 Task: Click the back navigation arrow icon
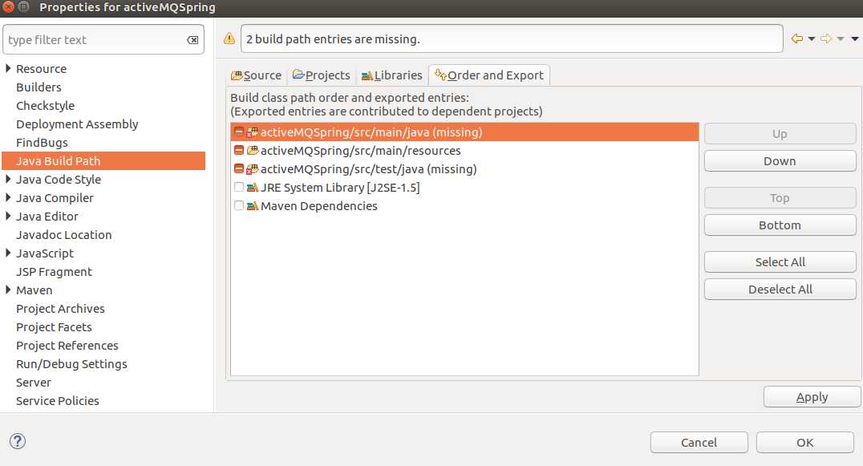(x=797, y=38)
